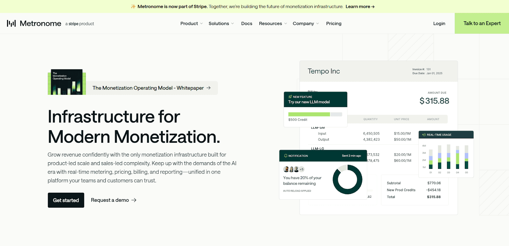Image resolution: width=509 pixels, height=246 pixels.
Task: Click the $500 Credit progress bar
Action: [315, 114]
